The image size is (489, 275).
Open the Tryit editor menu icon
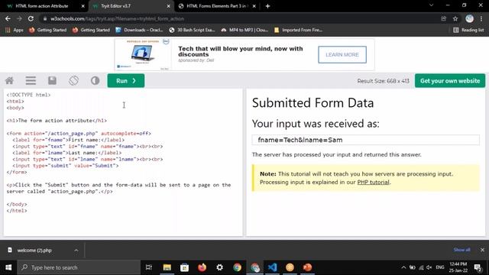[x=31, y=81]
